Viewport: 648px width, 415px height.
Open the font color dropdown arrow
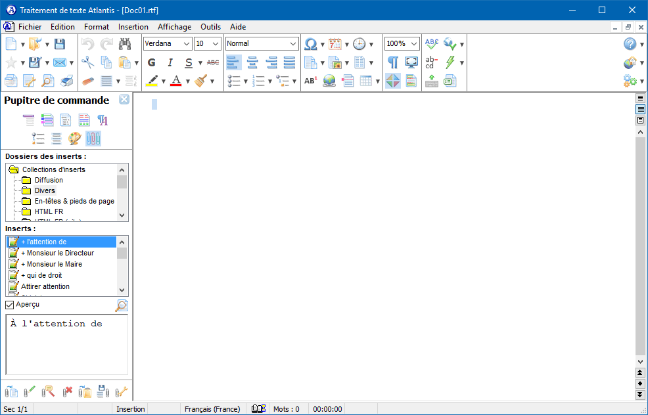point(187,81)
